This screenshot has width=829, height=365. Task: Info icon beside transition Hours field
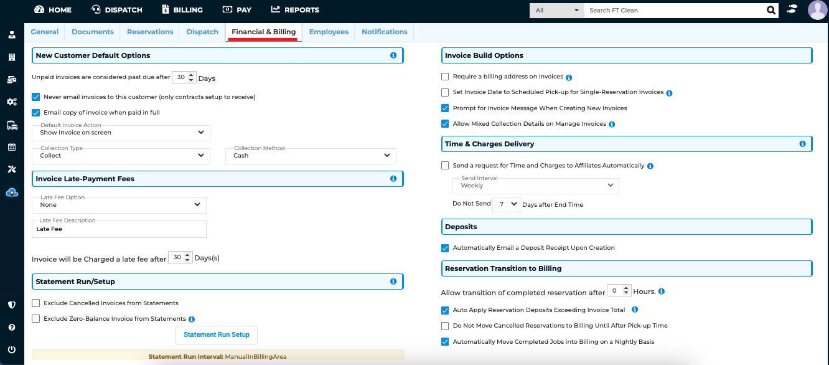tap(661, 292)
